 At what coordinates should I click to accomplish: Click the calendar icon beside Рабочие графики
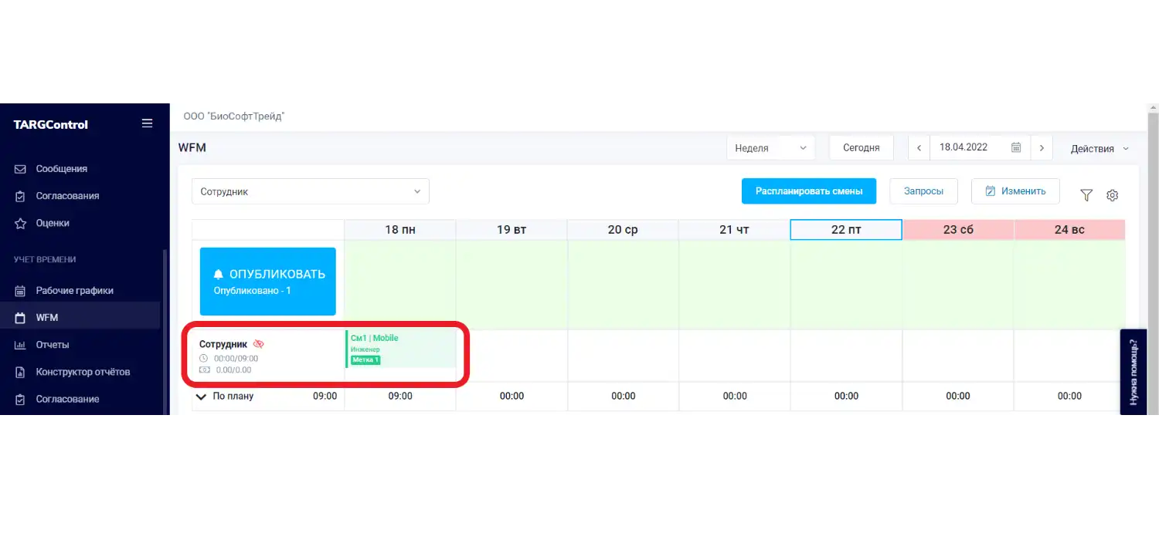[21, 291]
